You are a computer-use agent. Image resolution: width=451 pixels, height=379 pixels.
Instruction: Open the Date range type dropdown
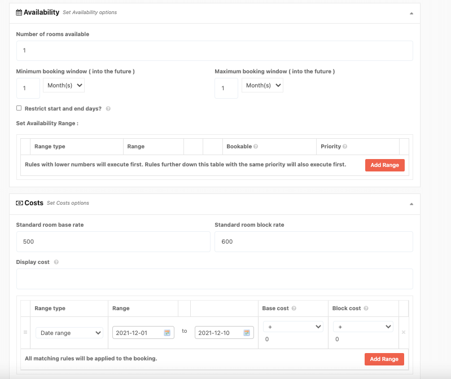69,333
